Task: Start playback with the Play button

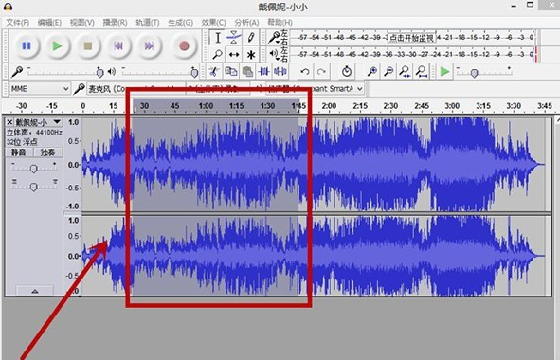Action: point(57,46)
